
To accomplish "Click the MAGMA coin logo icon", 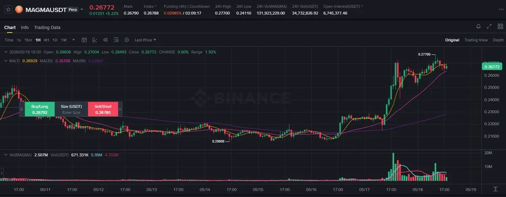I will click(x=19, y=10).
